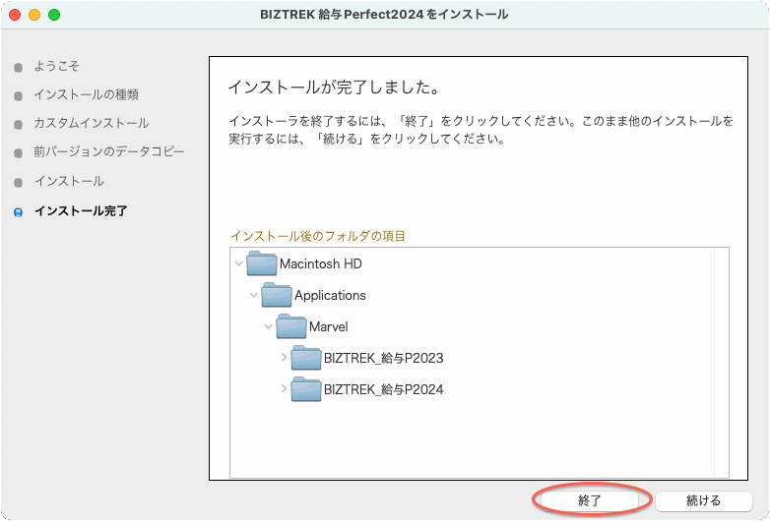Collapse the Marvel folder chevron
Screen dimensions: 770x522
(269, 326)
